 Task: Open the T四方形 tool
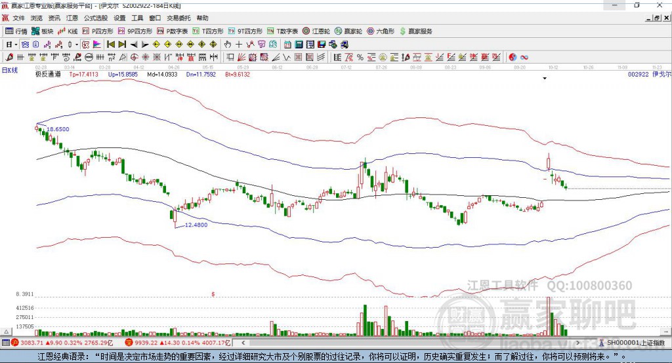[x=208, y=31]
